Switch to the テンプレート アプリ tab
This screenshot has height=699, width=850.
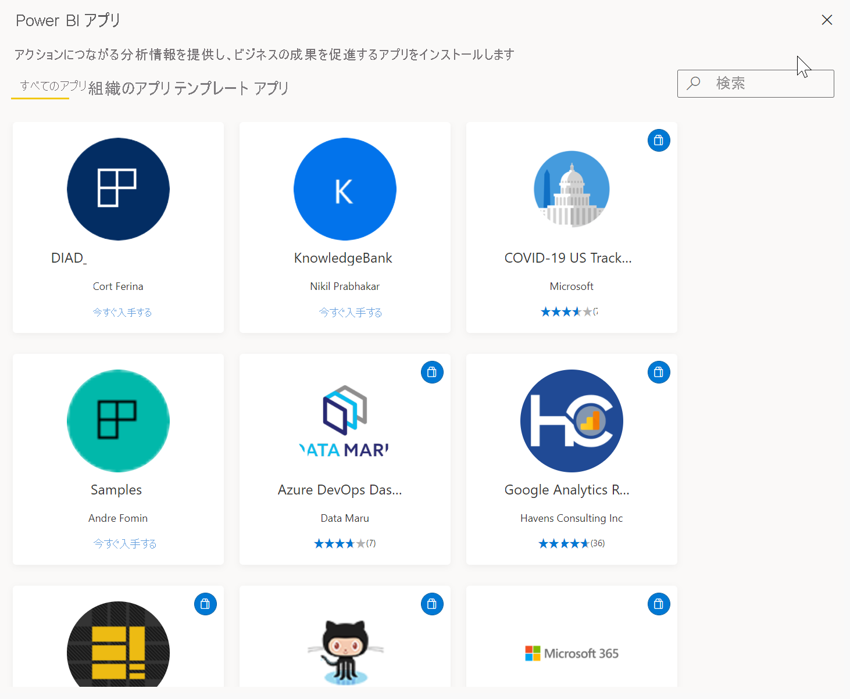pos(231,88)
